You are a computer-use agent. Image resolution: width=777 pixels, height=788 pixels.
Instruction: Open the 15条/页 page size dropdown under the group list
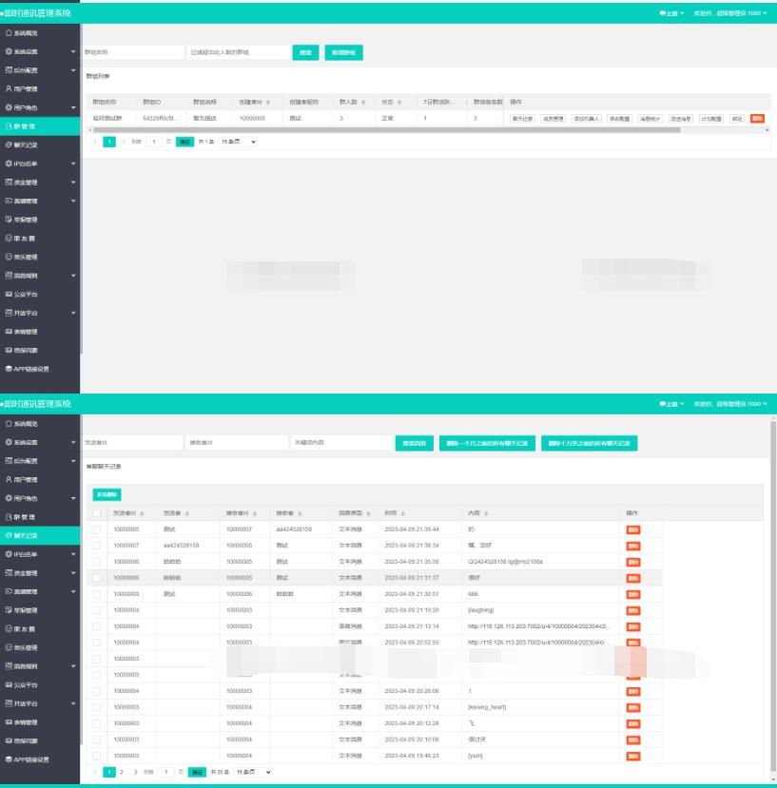click(x=239, y=141)
